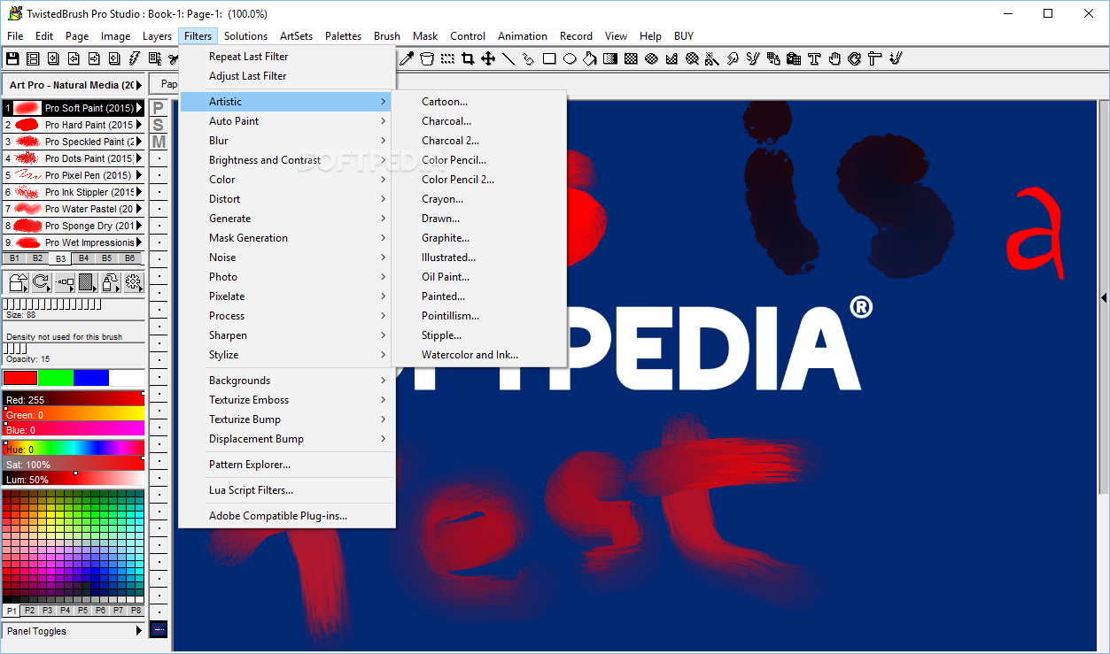The height and width of the screenshot is (654, 1110).
Task: Toggle the M mask button
Action: point(159,142)
